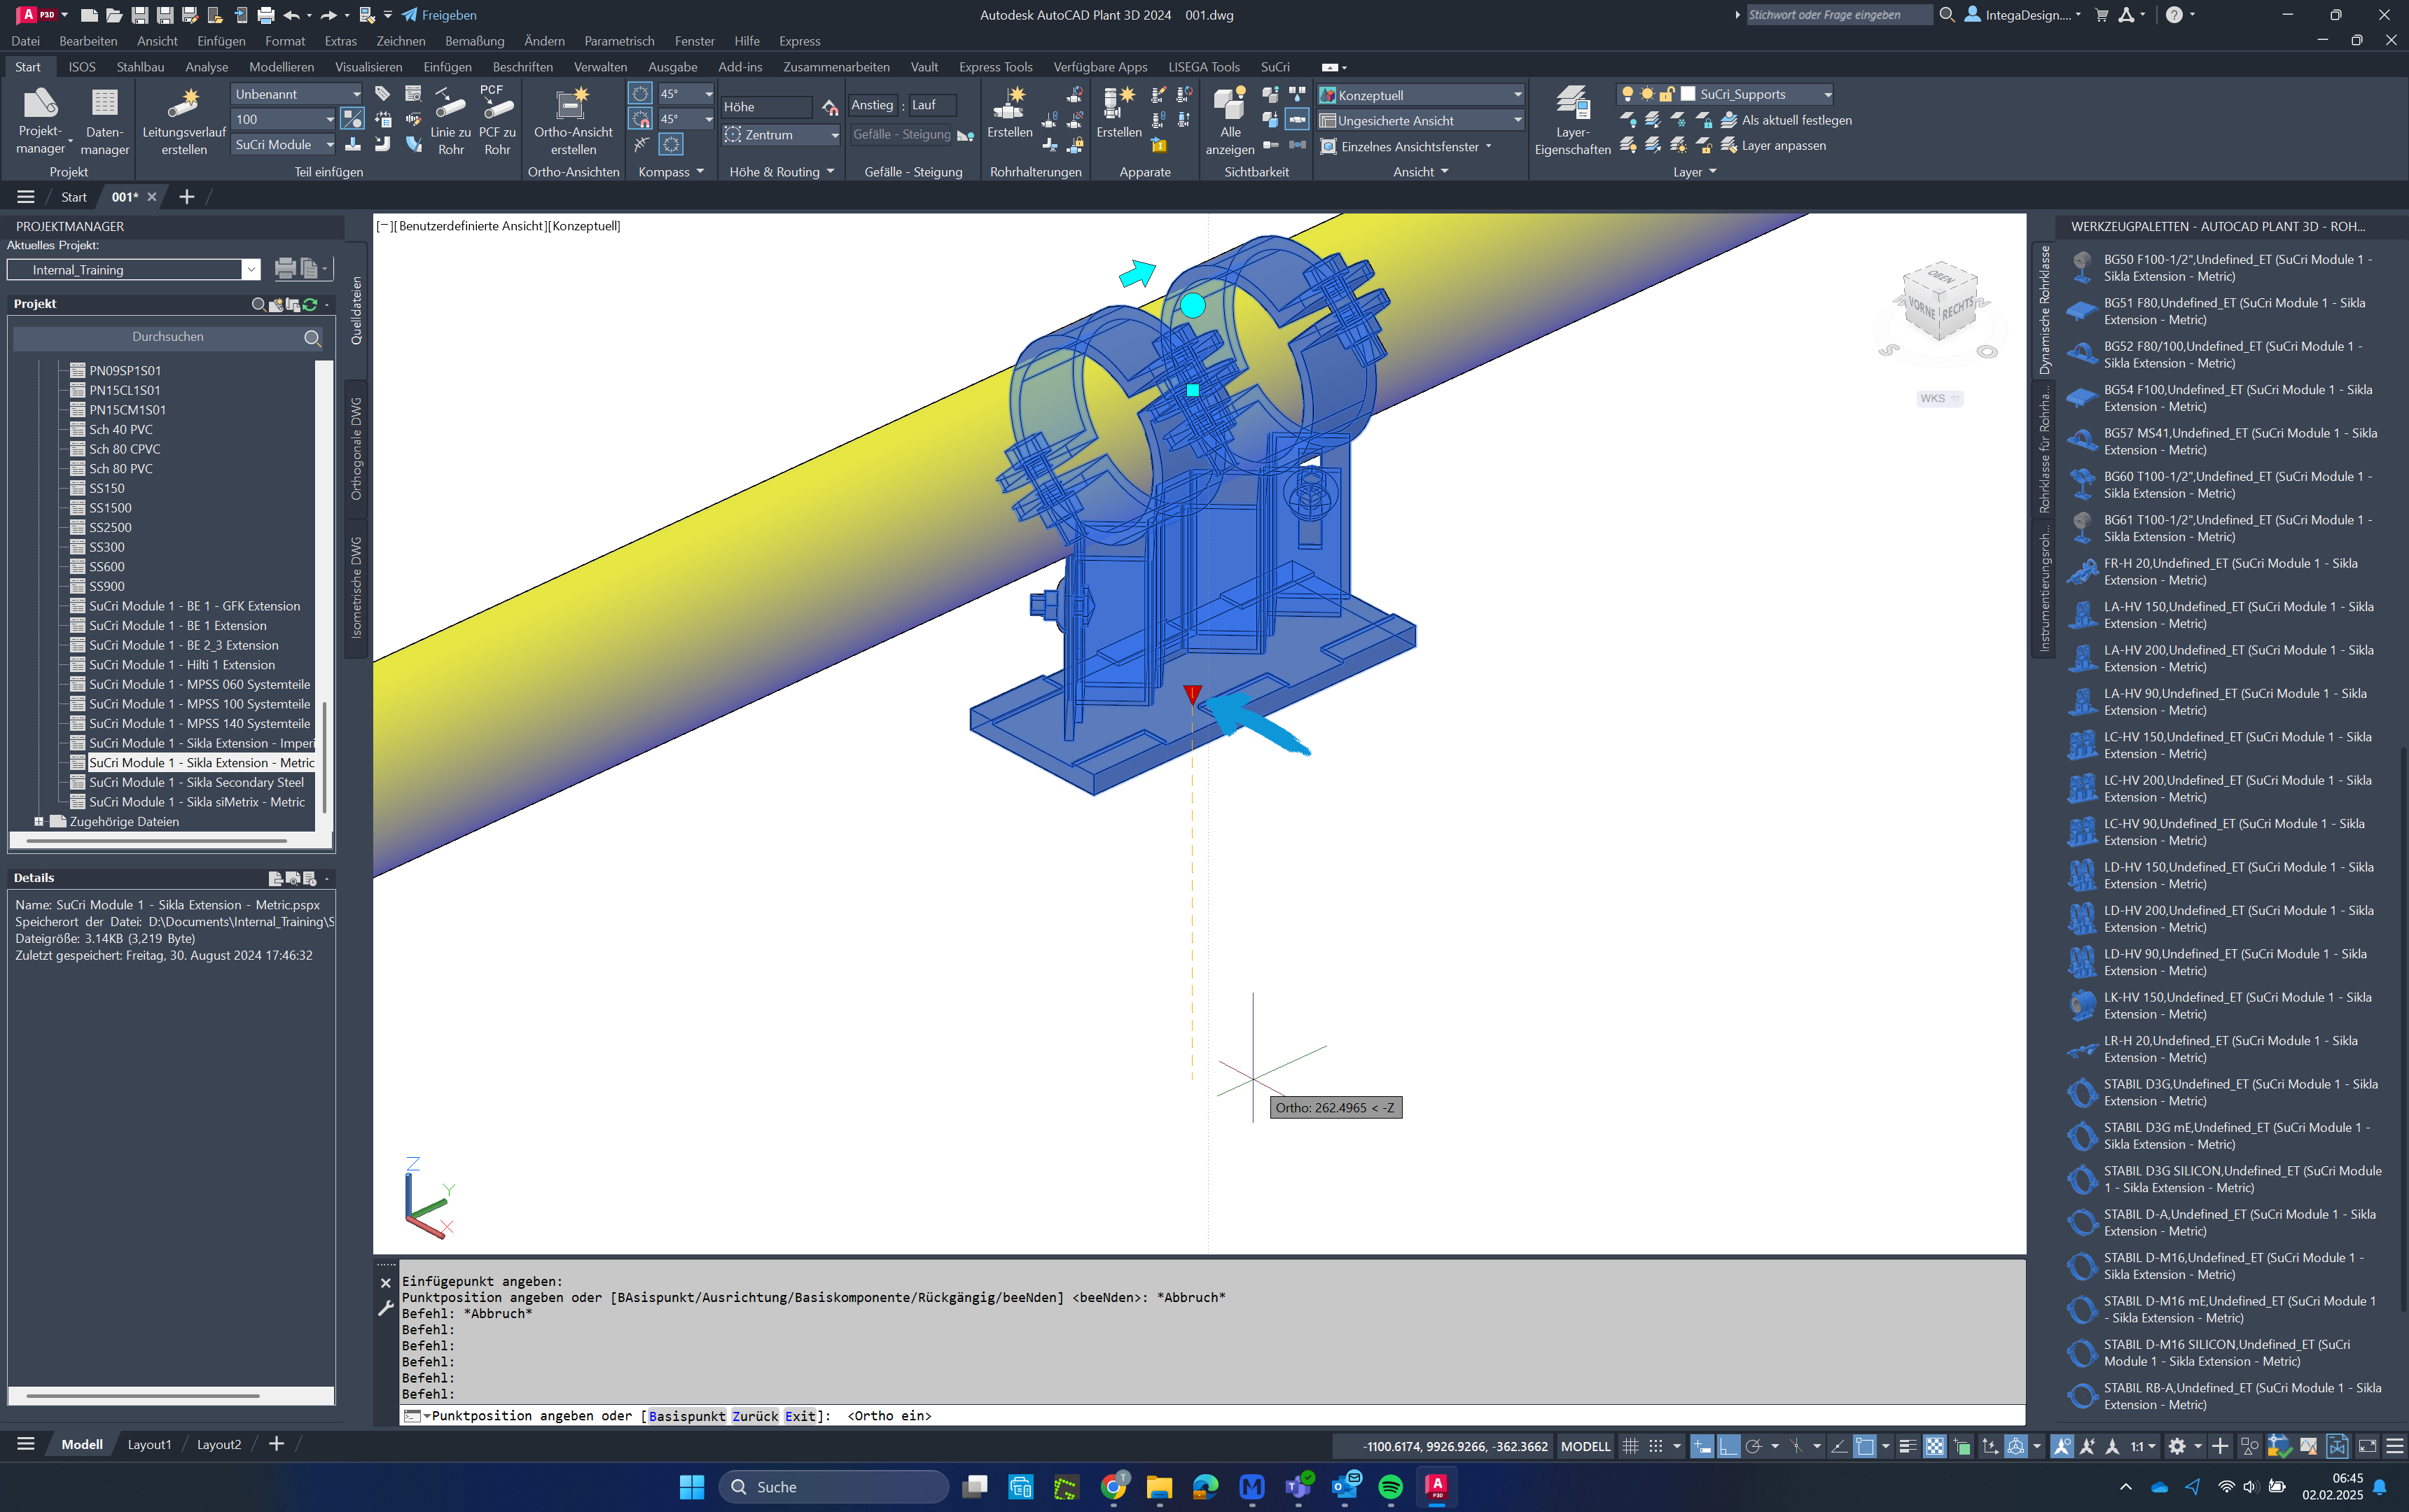Open Spotify from the taskbar
This screenshot has height=1512, width=2409.
[x=1391, y=1487]
